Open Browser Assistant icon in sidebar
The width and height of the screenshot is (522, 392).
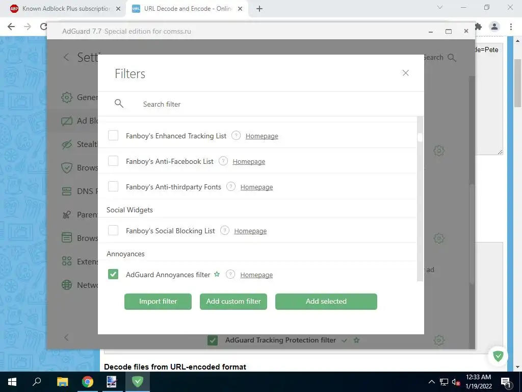point(67,238)
